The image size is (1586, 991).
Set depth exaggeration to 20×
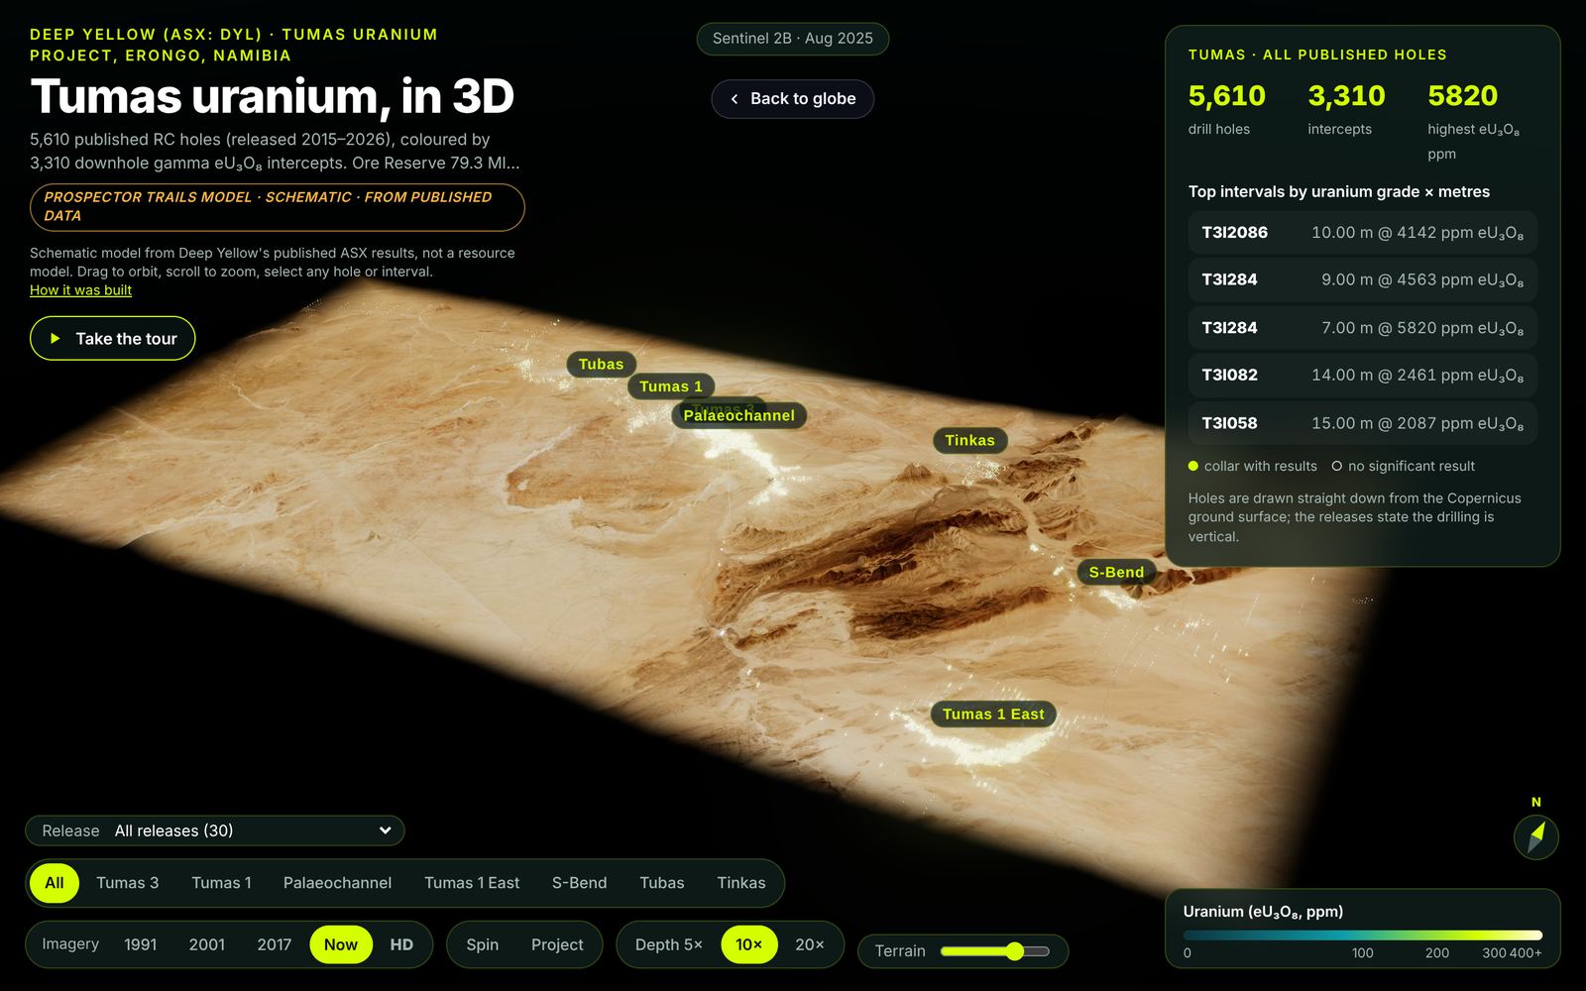point(810,944)
